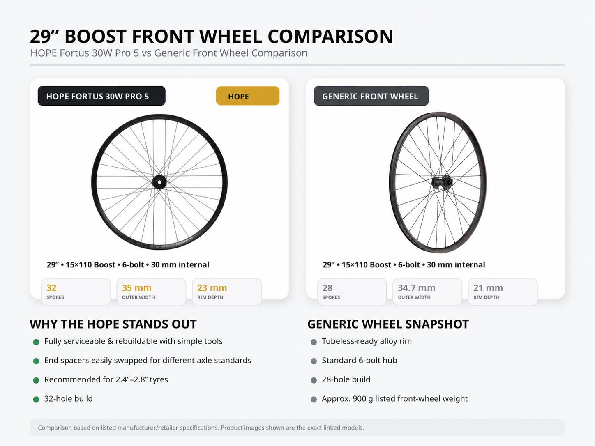The image size is (595, 446).
Task: Click green bullet beside 'End spacers easily swapped'
Action: click(x=36, y=361)
